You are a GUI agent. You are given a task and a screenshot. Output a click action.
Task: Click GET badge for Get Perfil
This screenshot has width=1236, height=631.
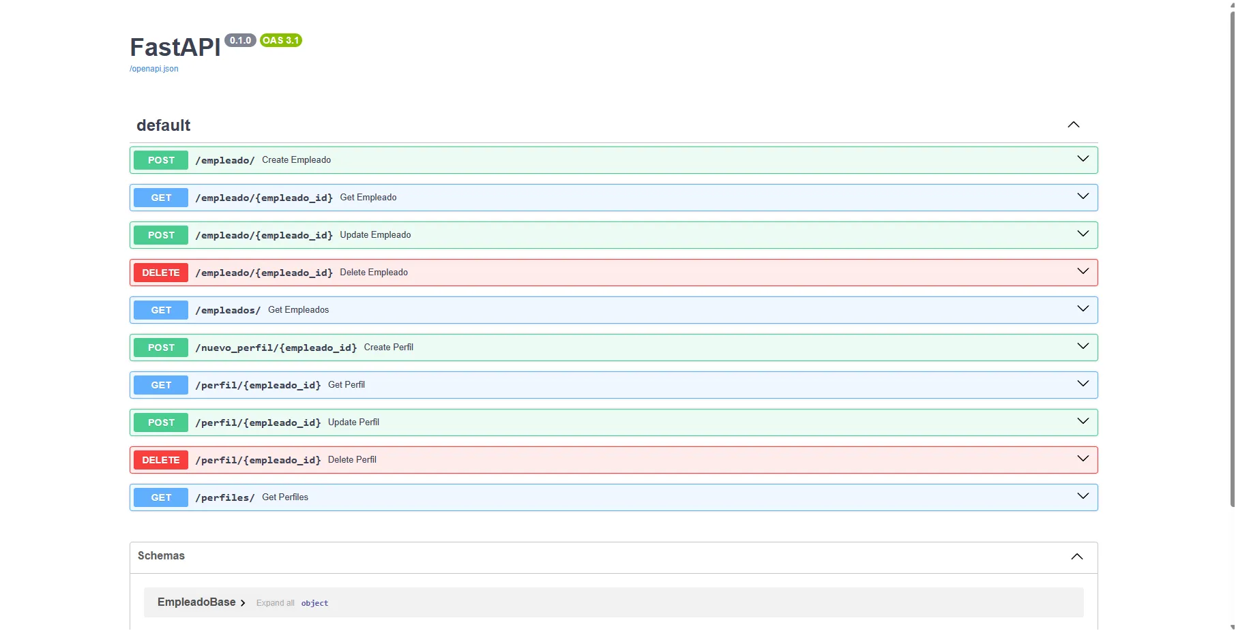(x=161, y=385)
